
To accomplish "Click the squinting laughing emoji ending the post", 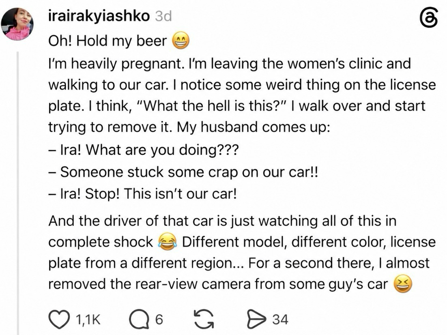I will click(x=403, y=284).
